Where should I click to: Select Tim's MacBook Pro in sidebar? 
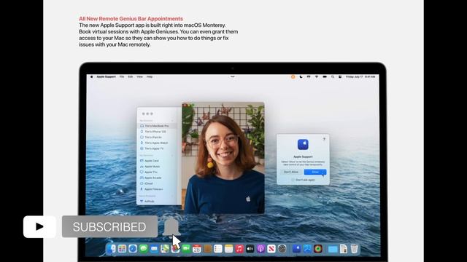coord(157,126)
